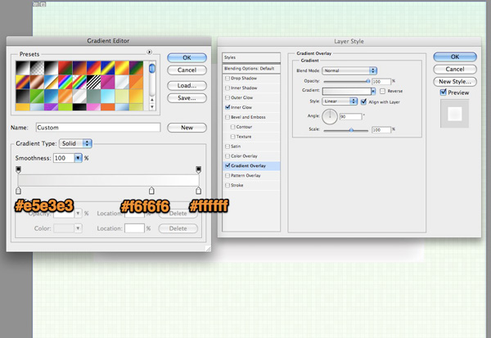
Task: Open Blending Options: Default
Action: pos(251,69)
